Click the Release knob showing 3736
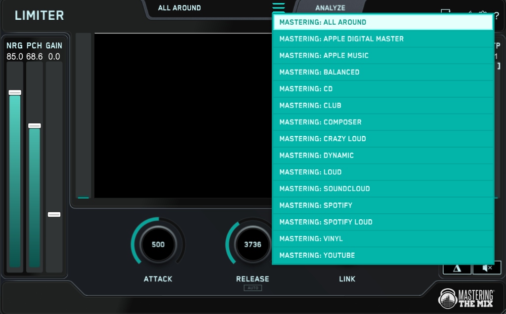The width and height of the screenshot is (506, 314). point(253,244)
